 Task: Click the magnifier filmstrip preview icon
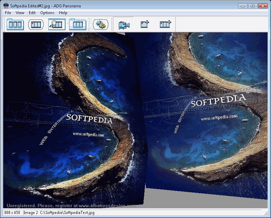tap(57, 24)
